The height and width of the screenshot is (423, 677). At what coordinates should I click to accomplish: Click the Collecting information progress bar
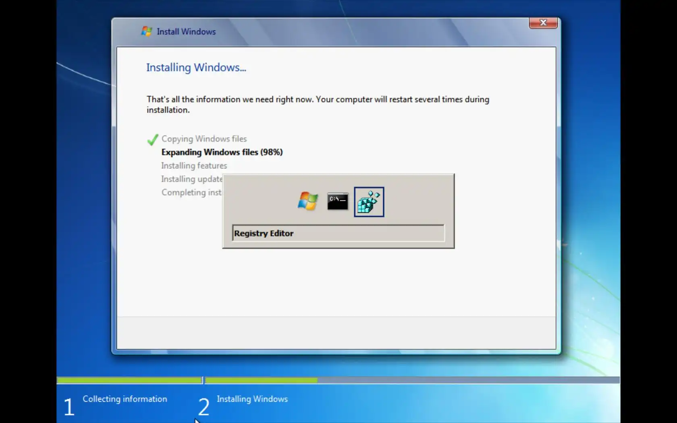pos(129,380)
